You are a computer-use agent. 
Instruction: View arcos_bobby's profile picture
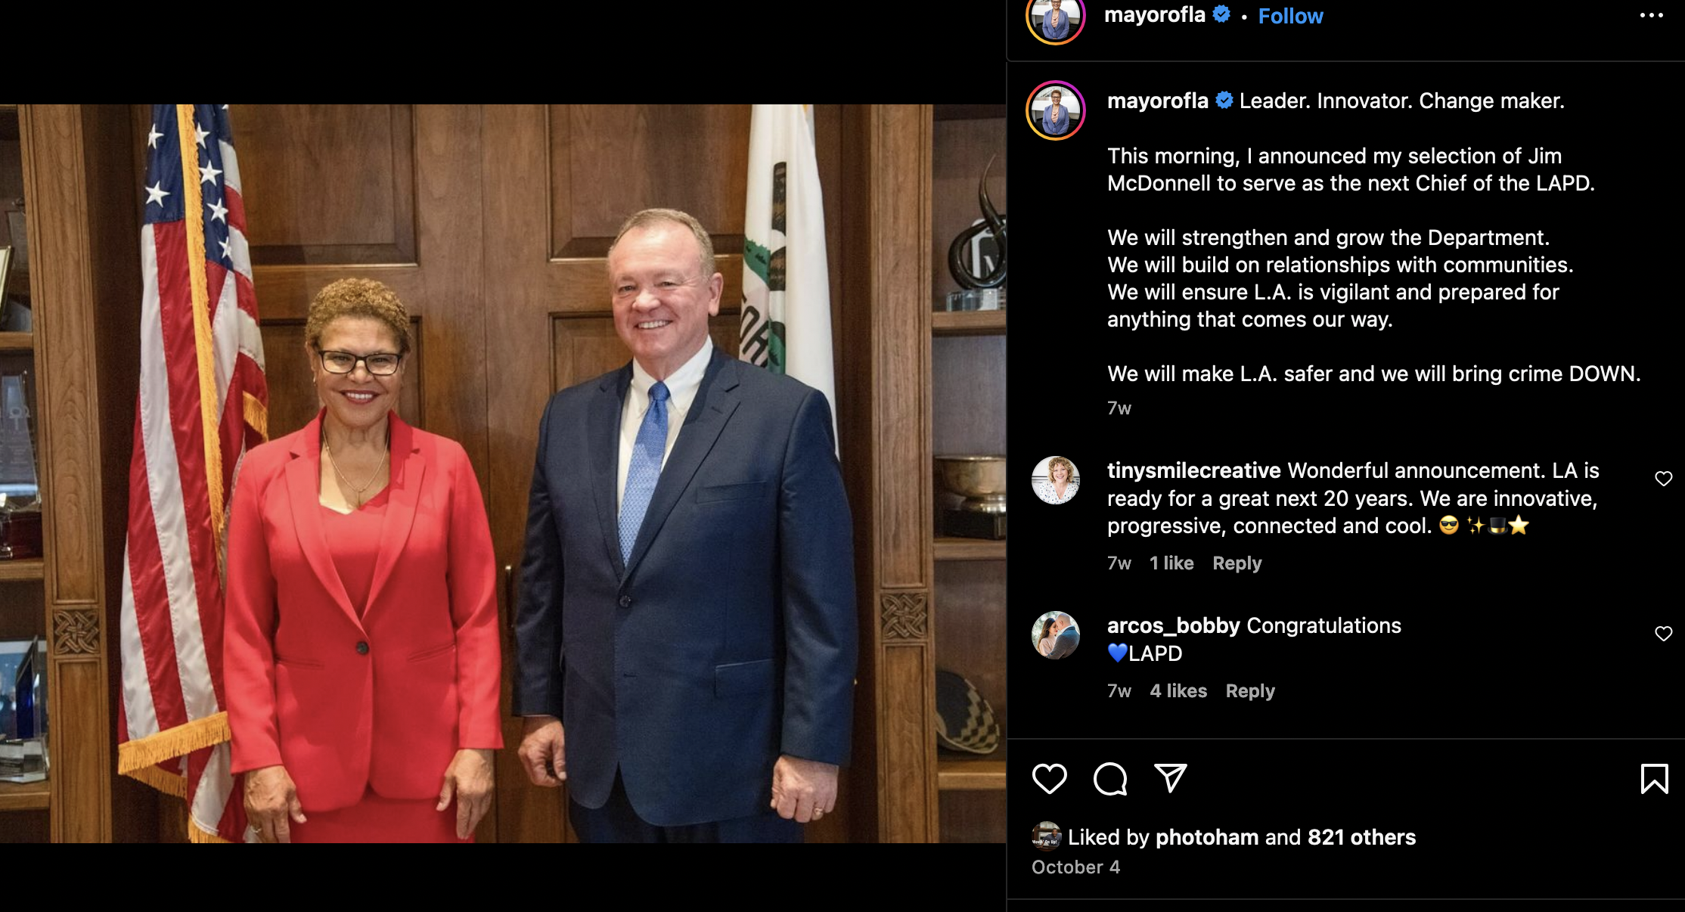pos(1055,635)
